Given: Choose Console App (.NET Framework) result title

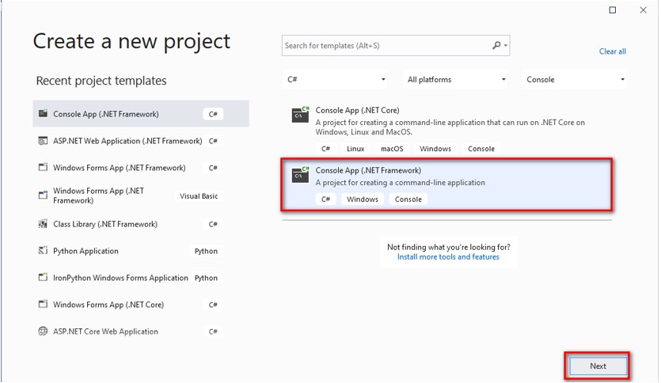Looking at the screenshot, I should tap(368, 170).
